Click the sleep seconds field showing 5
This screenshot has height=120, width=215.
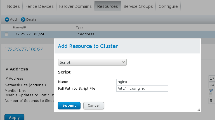[x=212, y=101]
